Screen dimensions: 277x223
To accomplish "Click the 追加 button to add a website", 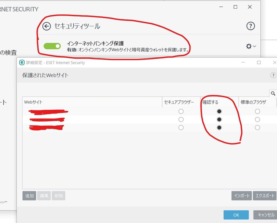I will (29, 196).
